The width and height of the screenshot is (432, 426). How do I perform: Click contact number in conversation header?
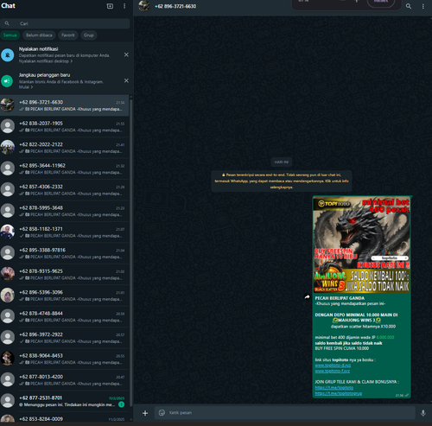pos(175,6)
